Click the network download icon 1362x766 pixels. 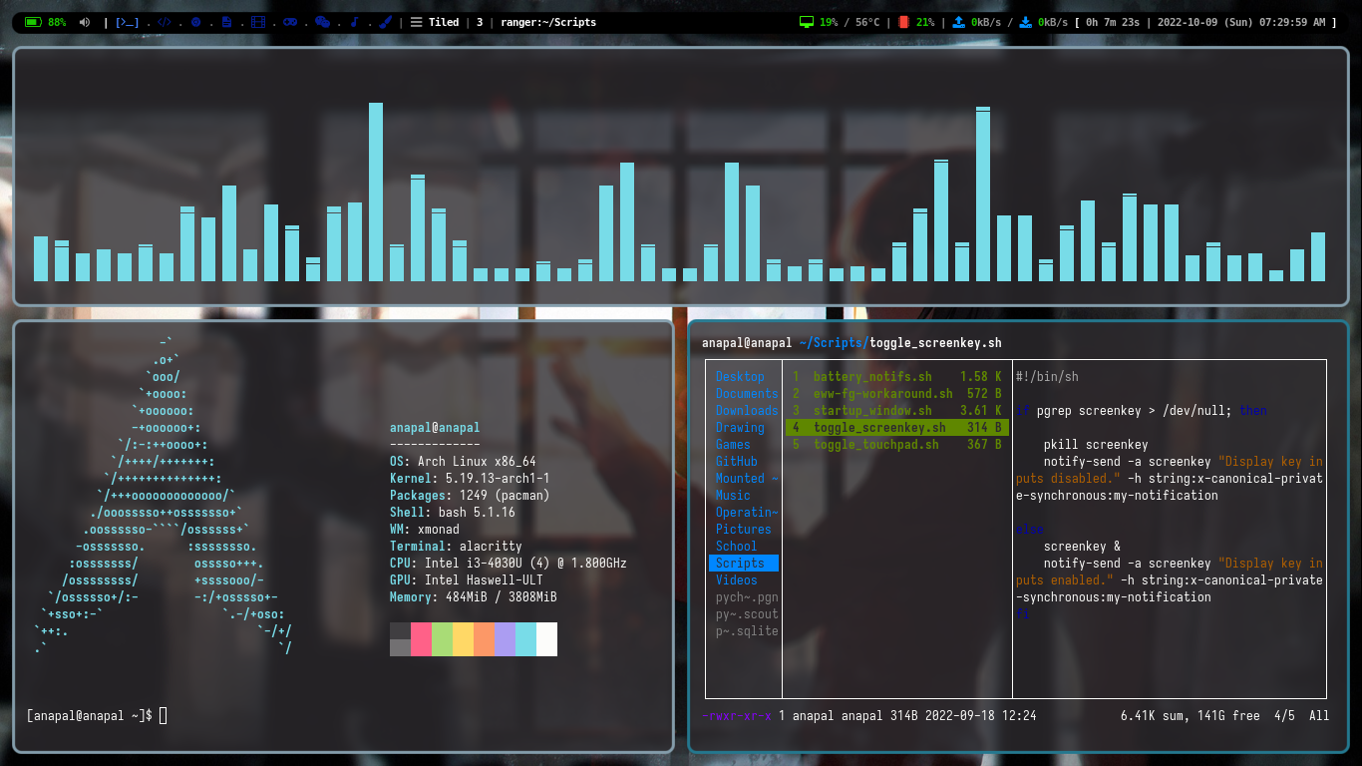1026,22
